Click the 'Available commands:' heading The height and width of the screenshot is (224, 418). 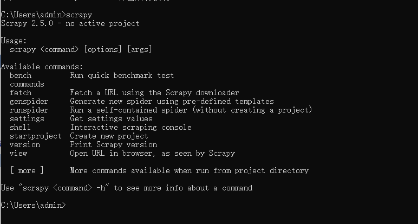tap(42, 67)
